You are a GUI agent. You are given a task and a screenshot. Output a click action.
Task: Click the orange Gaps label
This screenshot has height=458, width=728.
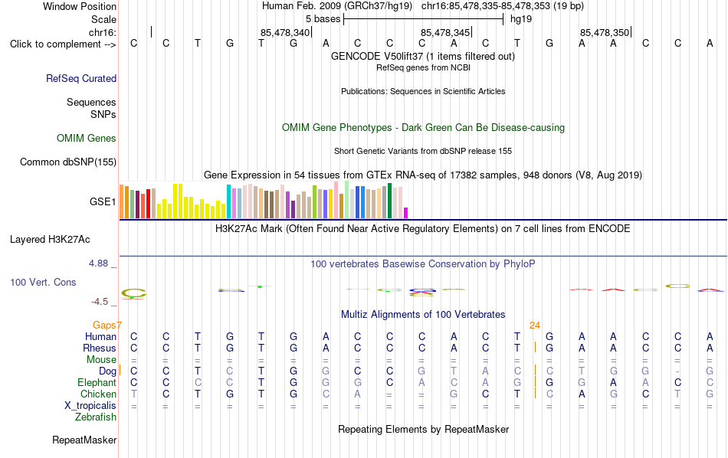(x=104, y=326)
